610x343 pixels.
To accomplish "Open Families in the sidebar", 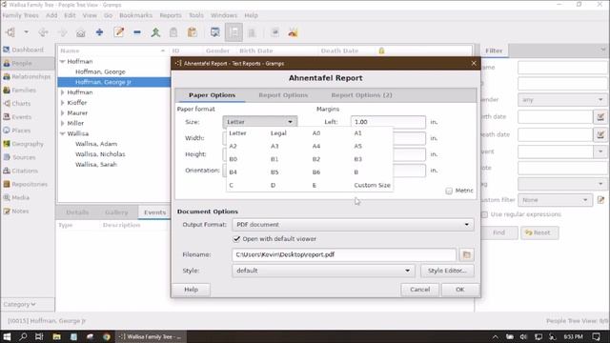I will [x=19, y=91].
